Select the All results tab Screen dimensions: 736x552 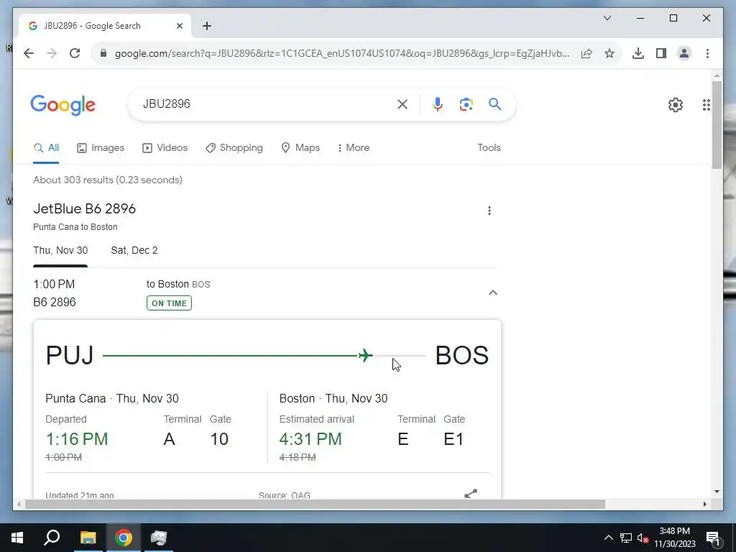(46, 148)
